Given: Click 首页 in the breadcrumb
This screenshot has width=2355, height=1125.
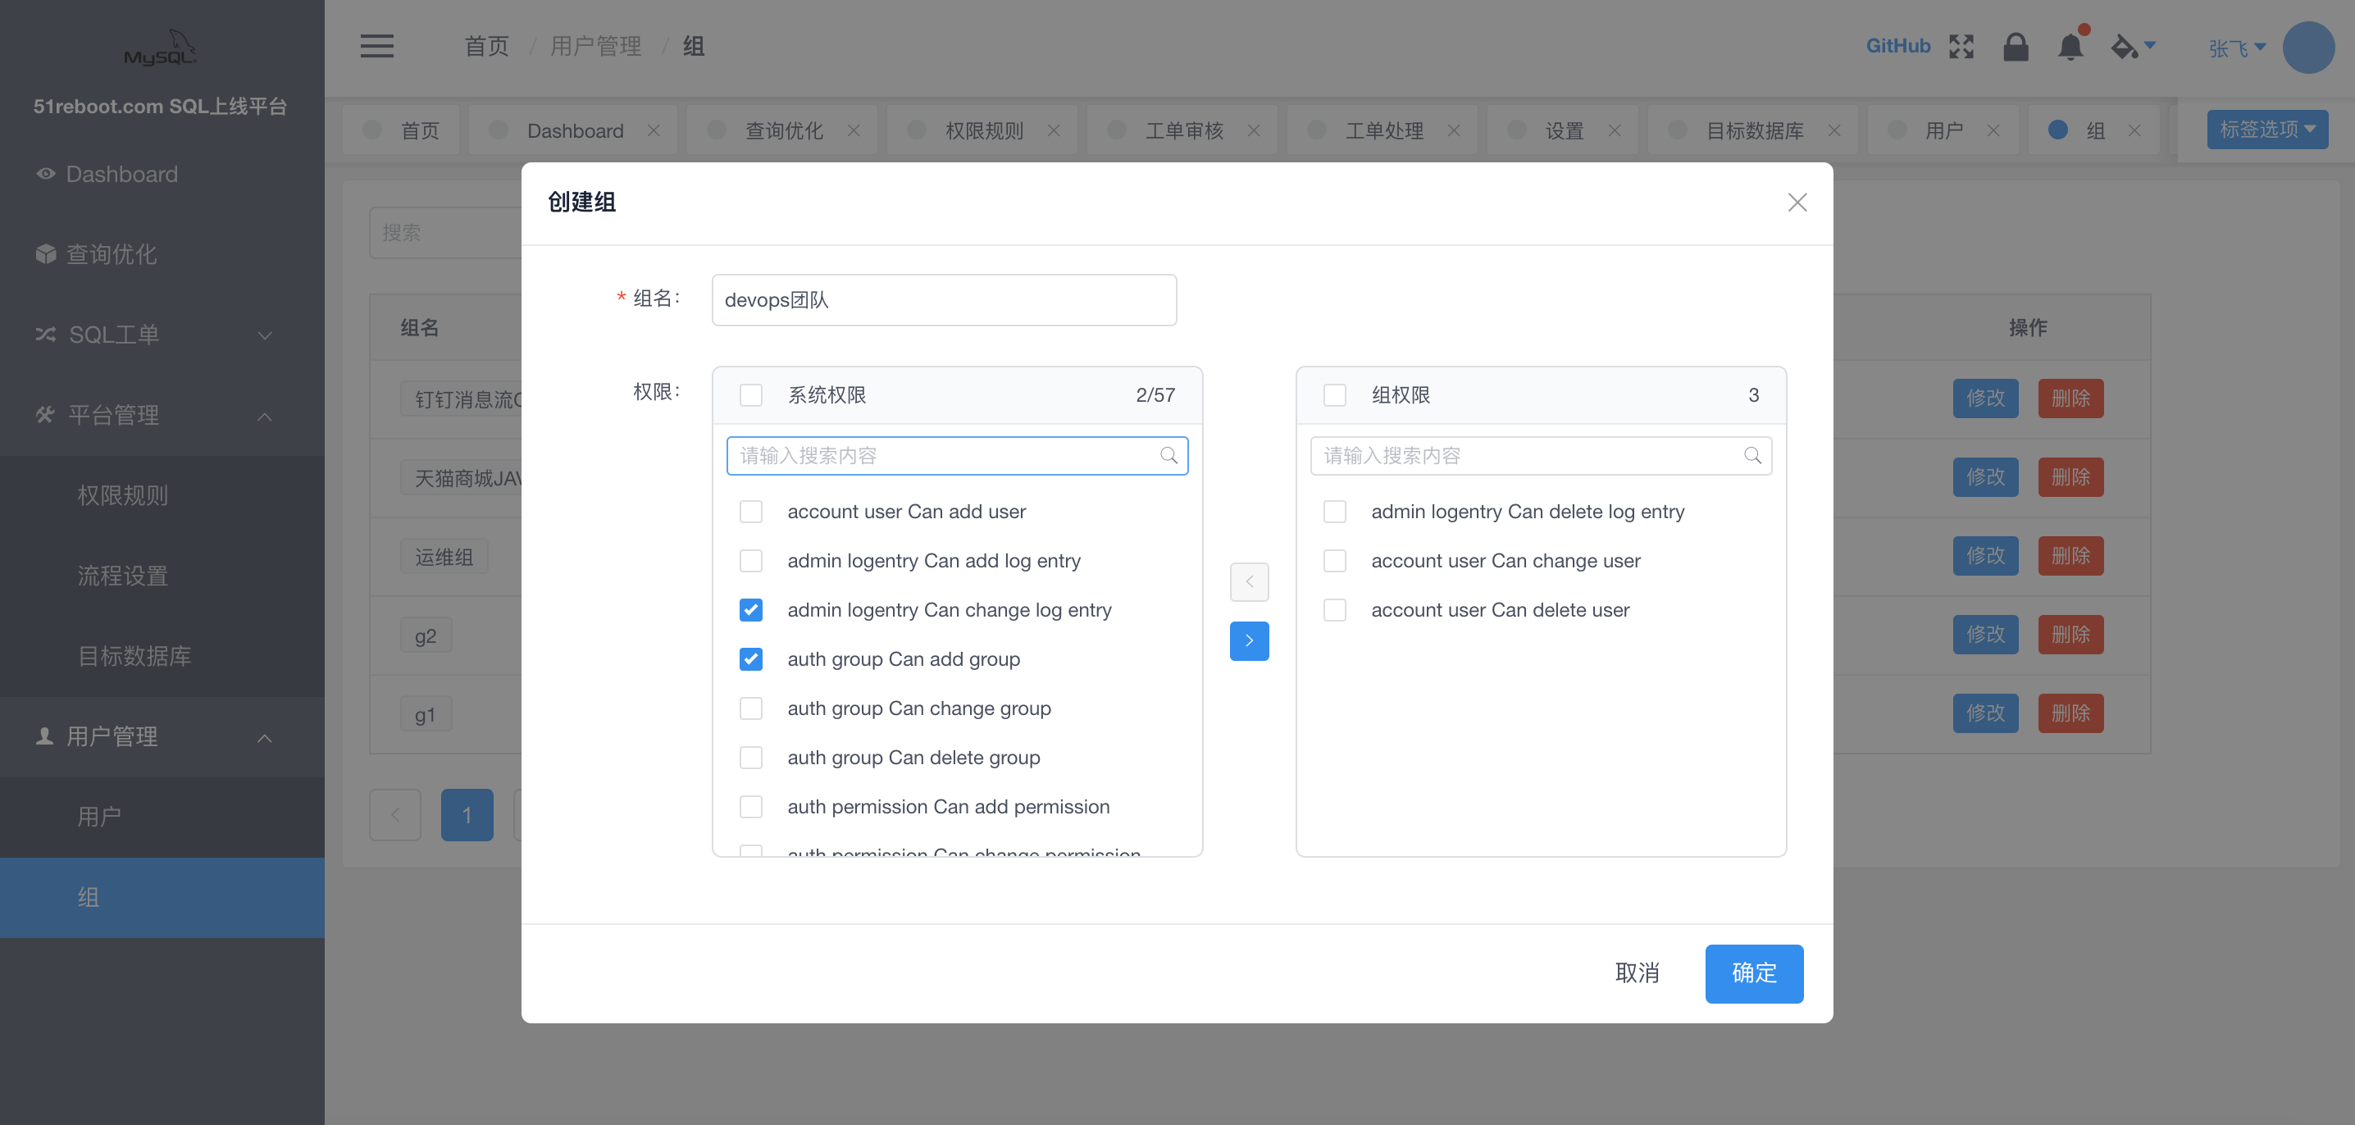Looking at the screenshot, I should (x=486, y=47).
